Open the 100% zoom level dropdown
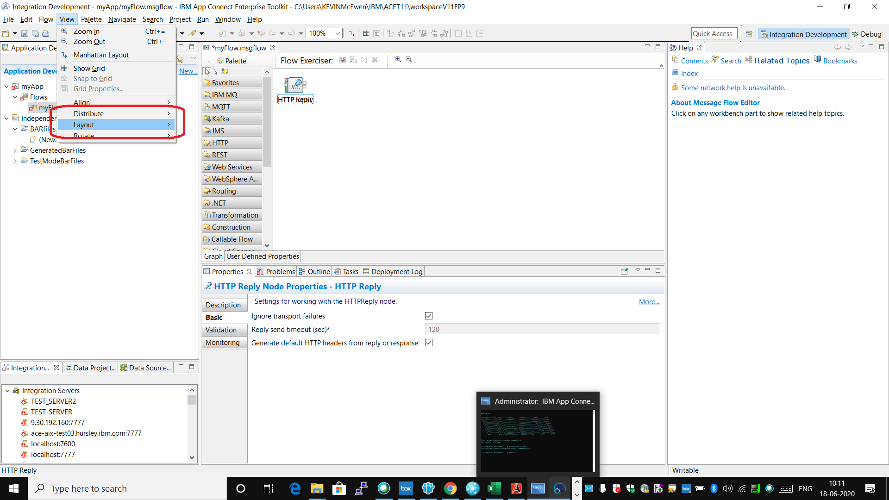Screen dimensions: 889x500 coord(338,33)
